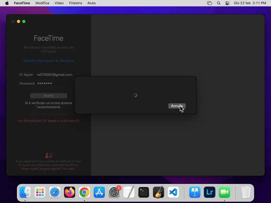Click the yellow minimize window button
The height and width of the screenshot is (203, 271).
[x=19, y=21]
